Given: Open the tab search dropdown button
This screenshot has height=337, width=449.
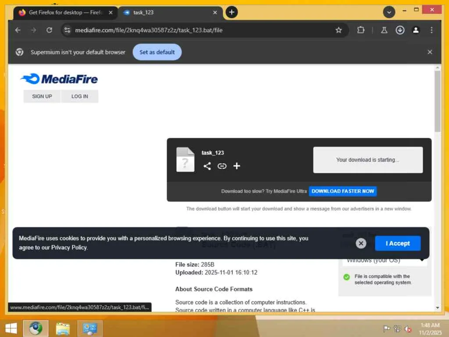Looking at the screenshot, I should click(389, 12).
